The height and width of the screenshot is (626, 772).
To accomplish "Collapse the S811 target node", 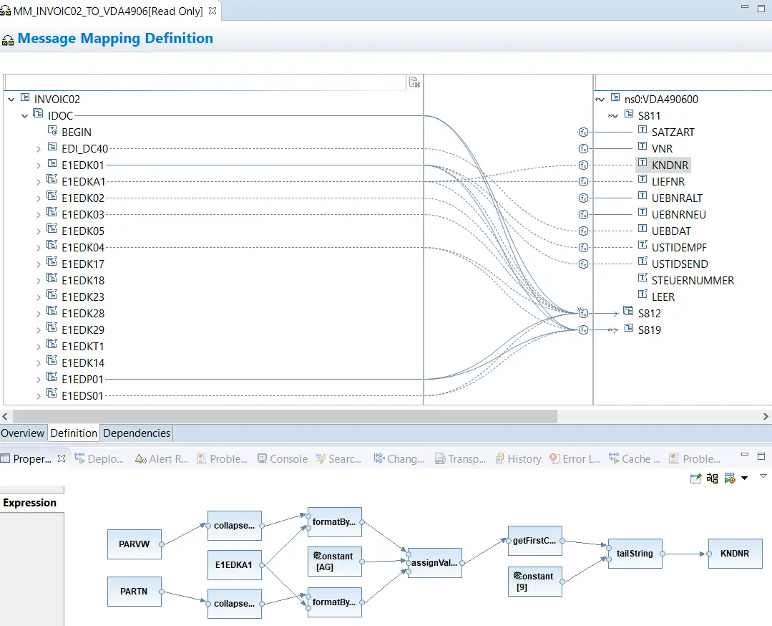I will coord(615,116).
